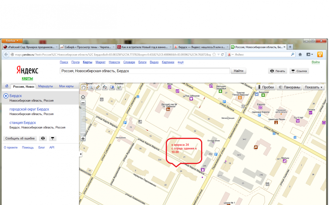Select the hand pan tool on map

click(84, 87)
